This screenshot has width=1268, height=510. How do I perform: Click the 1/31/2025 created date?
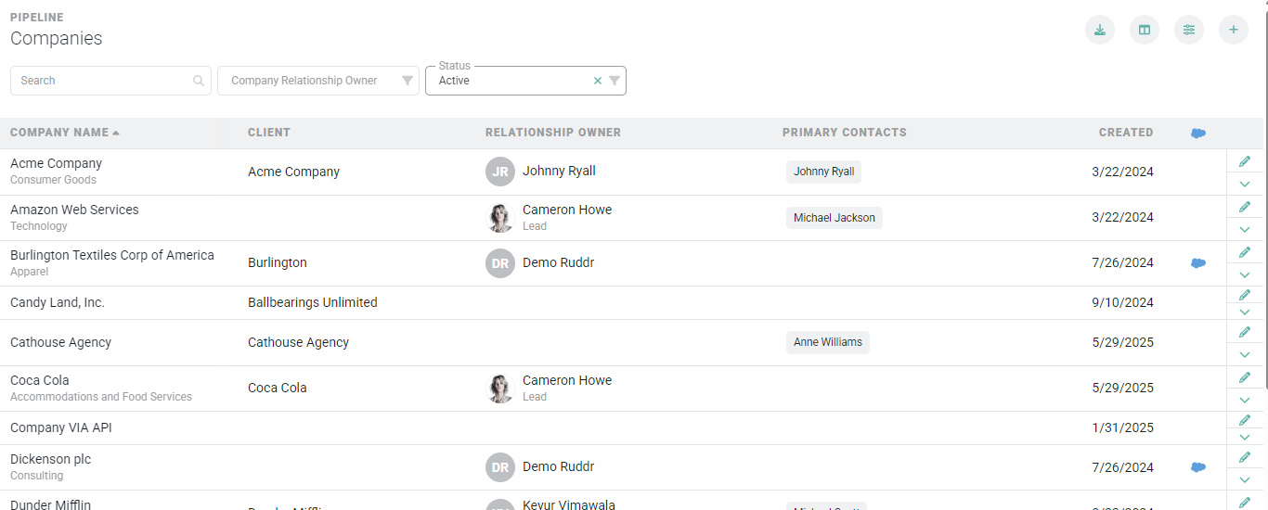[1123, 427]
